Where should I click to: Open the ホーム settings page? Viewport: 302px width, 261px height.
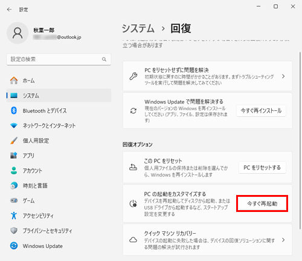click(59, 81)
